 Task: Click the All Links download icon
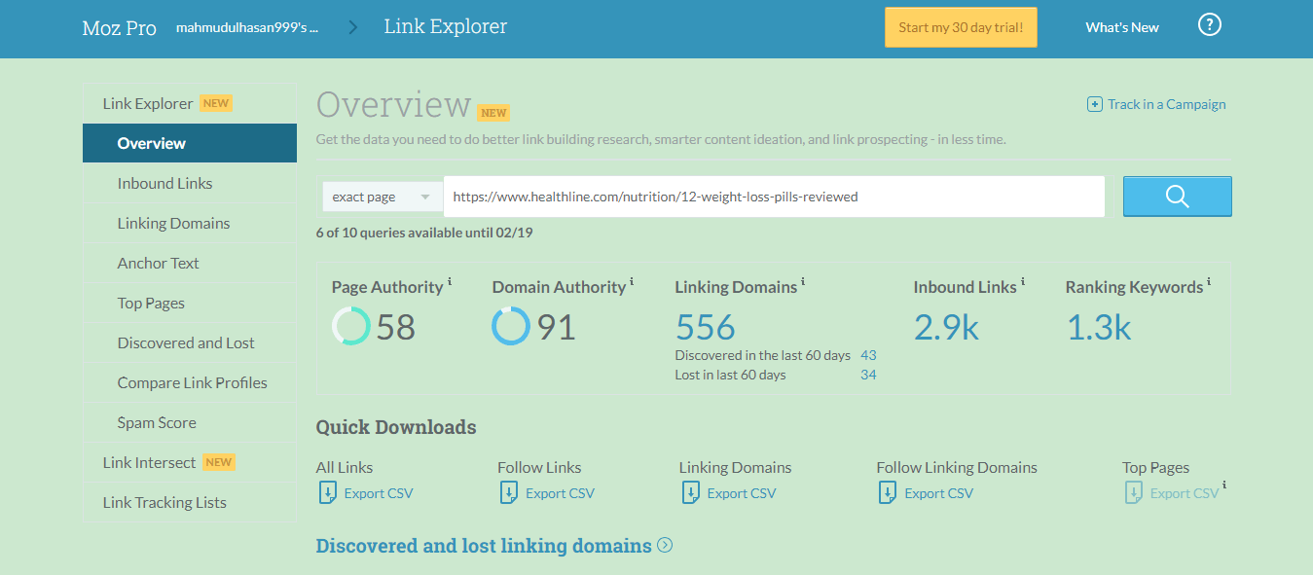[x=327, y=493]
